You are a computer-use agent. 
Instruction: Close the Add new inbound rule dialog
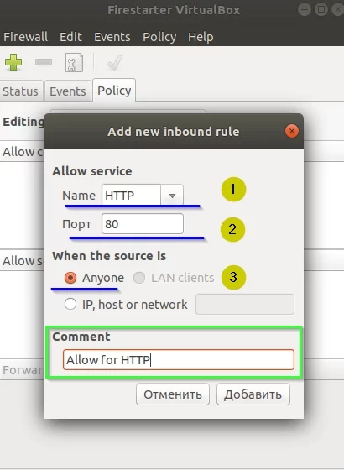(292, 131)
